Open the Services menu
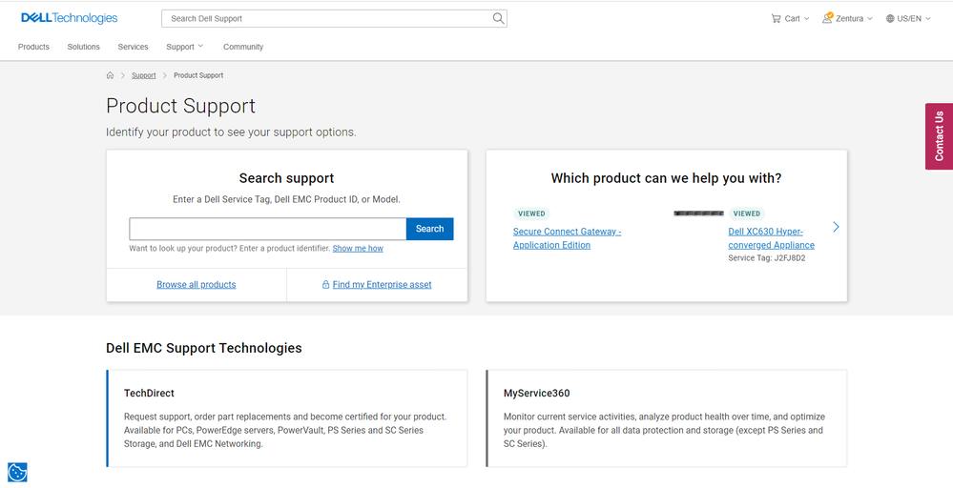The image size is (953, 488). coord(134,47)
